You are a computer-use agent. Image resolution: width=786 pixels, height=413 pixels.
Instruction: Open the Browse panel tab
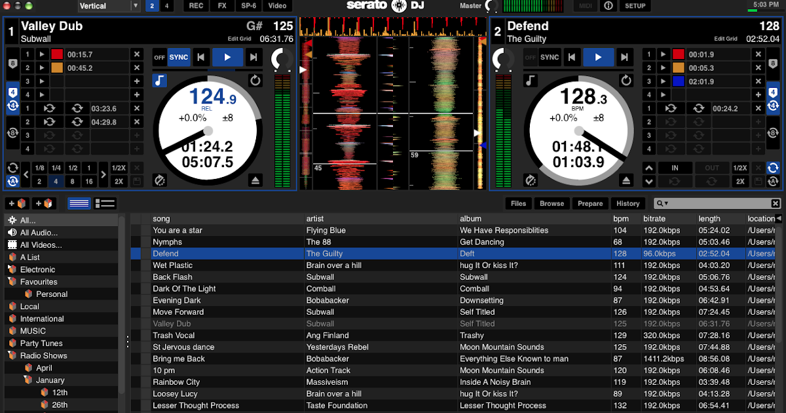coord(552,204)
